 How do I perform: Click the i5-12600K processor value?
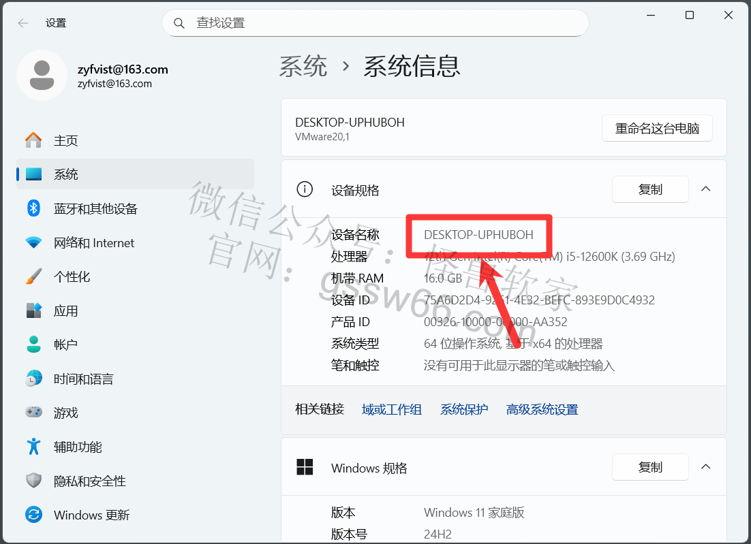[549, 257]
